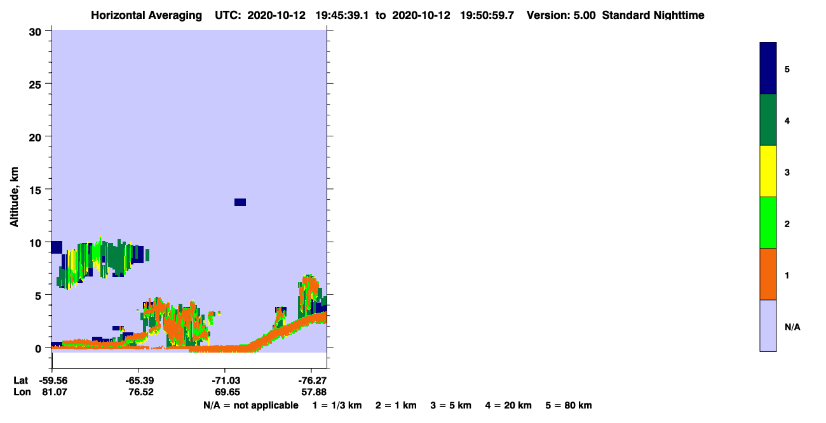This screenshot has height=423, width=826.
Task: Click the dark blue colorbar segment labeled 5
Action: (x=768, y=68)
